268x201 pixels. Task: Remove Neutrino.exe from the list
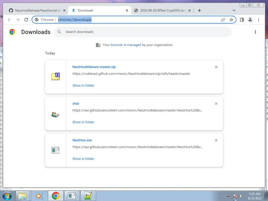(x=216, y=140)
